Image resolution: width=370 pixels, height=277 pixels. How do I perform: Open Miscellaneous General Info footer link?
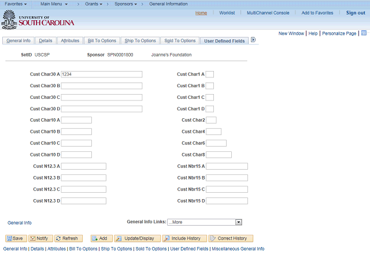(x=238, y=249)
